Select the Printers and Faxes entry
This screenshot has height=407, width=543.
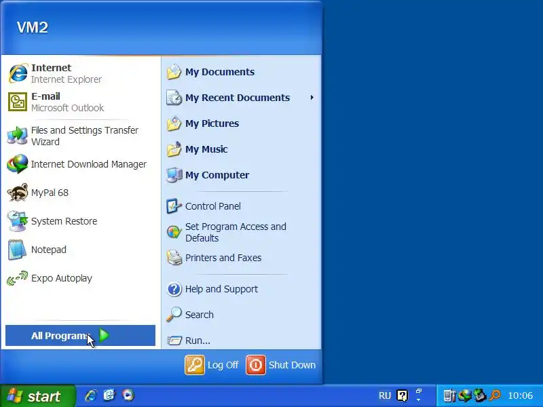point(242,258)
